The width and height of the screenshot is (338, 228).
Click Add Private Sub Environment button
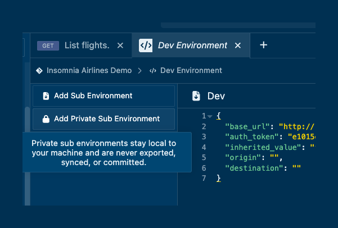[103, 119]
